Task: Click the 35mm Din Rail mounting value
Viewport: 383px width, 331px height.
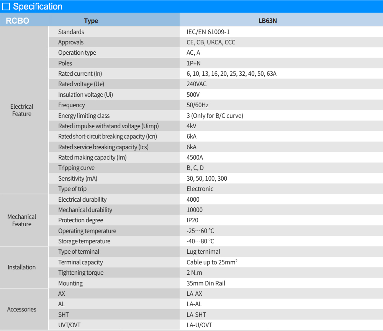Action: 206,283
